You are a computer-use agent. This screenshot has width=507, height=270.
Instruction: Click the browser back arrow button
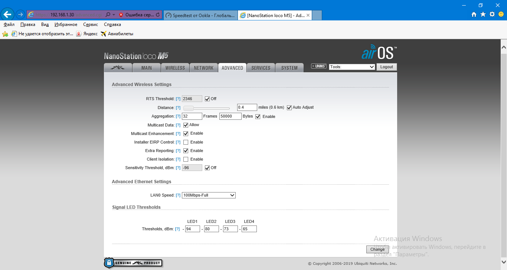(x=8, y=14)
